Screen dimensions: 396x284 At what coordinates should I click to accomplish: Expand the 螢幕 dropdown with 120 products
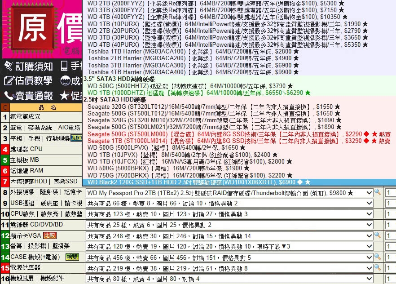(229, 247)
